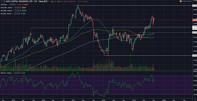The width and height of the screenshot is (197, 101).
Task: Remove the MA (200, close) indicator
Action: point(20,11)
